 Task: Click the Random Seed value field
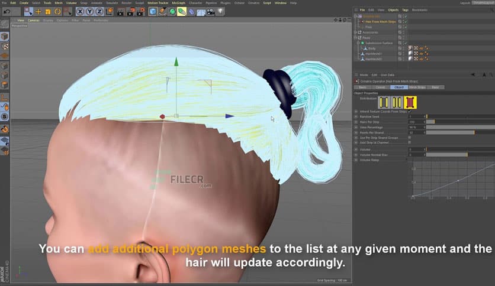[416, 116]
